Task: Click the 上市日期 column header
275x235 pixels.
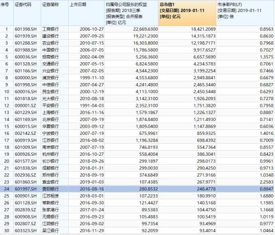Action: 86,13
